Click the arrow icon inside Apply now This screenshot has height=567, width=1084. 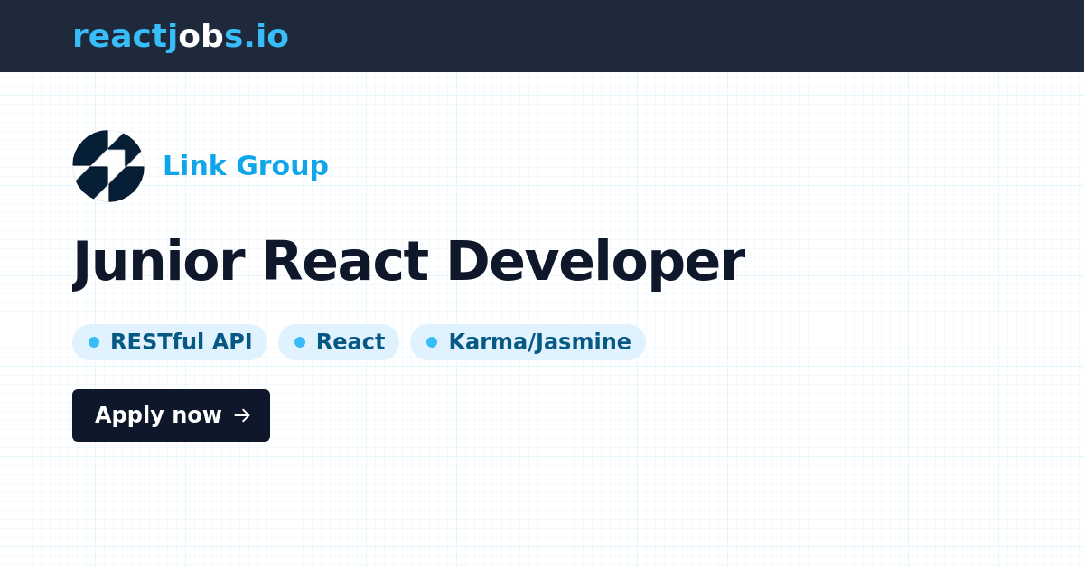point(242,415)
